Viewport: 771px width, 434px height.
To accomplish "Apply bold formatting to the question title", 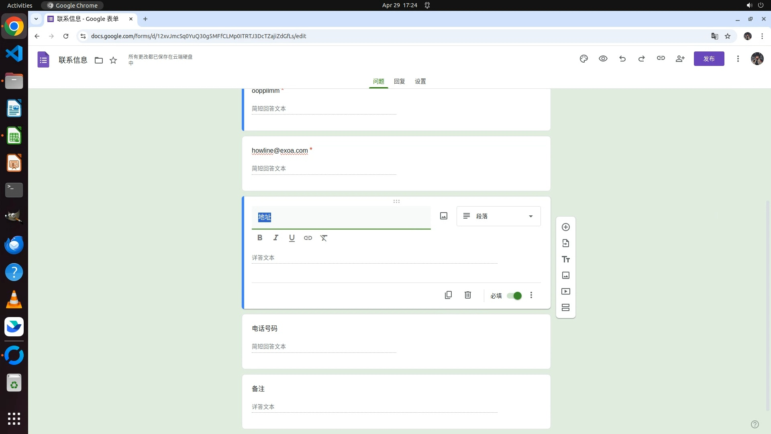I will click(260, 238).
